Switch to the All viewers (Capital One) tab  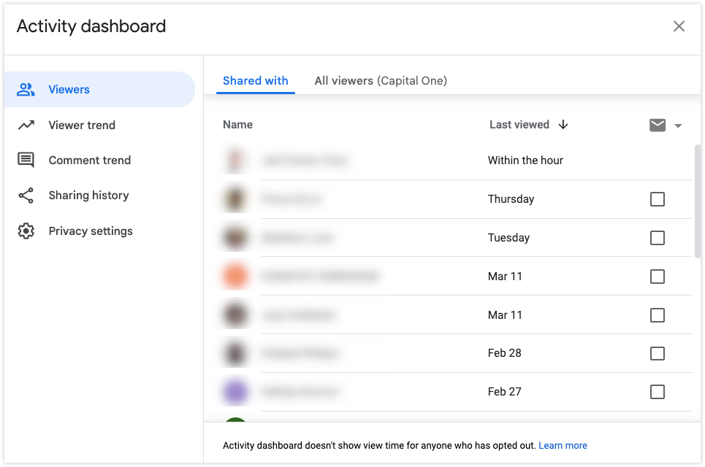380,80
